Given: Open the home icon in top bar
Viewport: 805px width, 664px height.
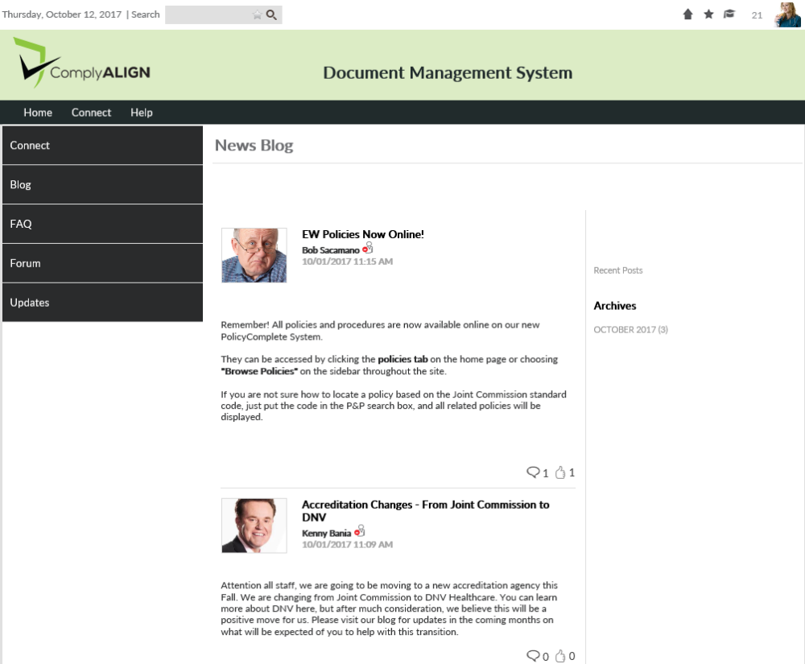Looking at the screenshot, I should [x=688, y=14].
